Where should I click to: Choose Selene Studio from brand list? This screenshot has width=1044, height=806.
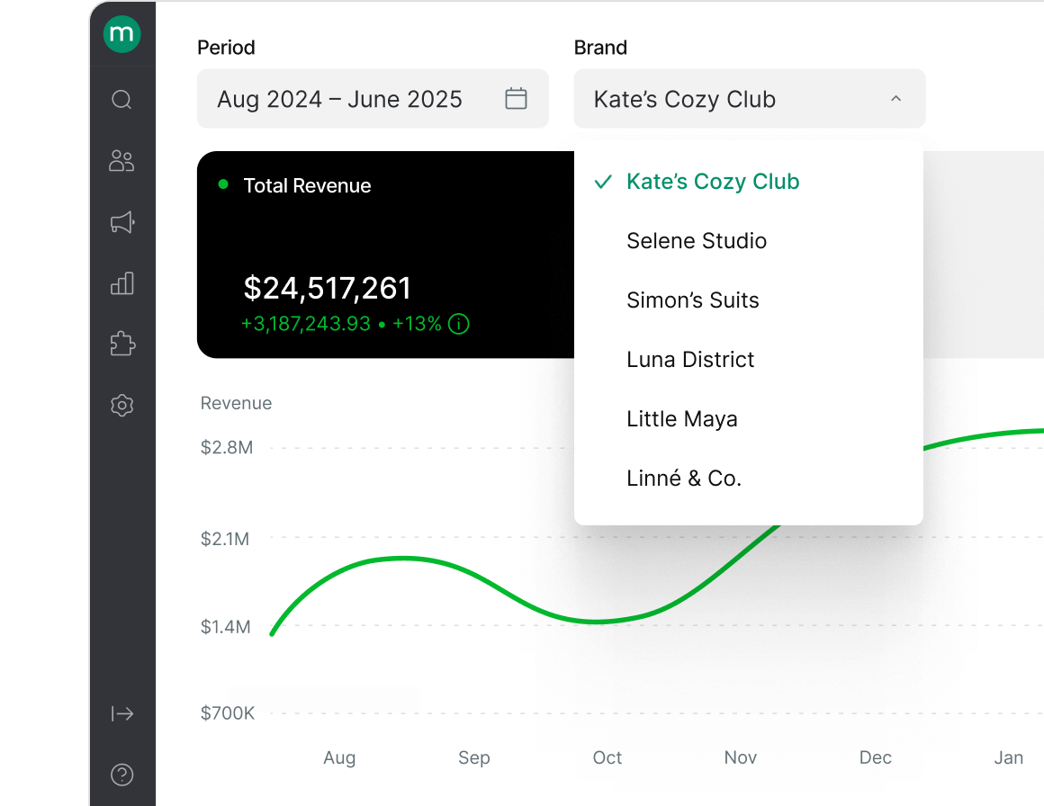coord(697,241)
